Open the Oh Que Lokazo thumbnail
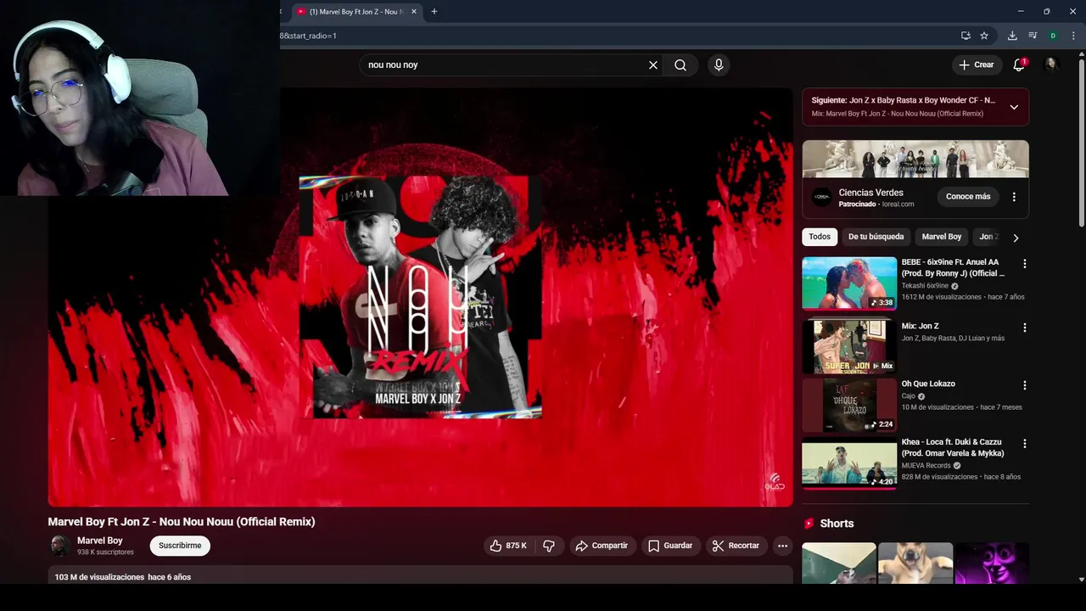The width and height of the screenshot is (1086, 611). (849, 405)
